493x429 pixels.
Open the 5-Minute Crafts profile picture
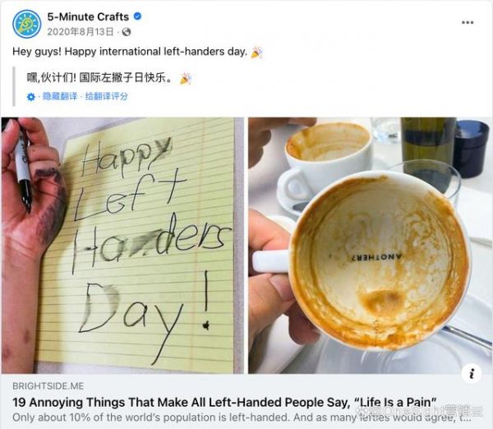[27, 24]
